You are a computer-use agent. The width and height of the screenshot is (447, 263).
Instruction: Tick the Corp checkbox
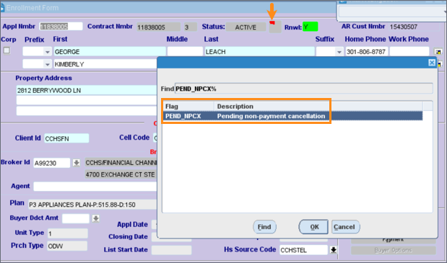(6, 50)
